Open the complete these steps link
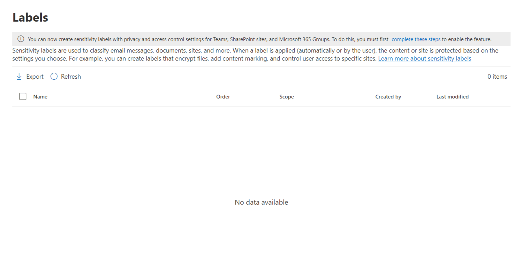The height and width of the screenshot is (278, 522). point(416,39)
